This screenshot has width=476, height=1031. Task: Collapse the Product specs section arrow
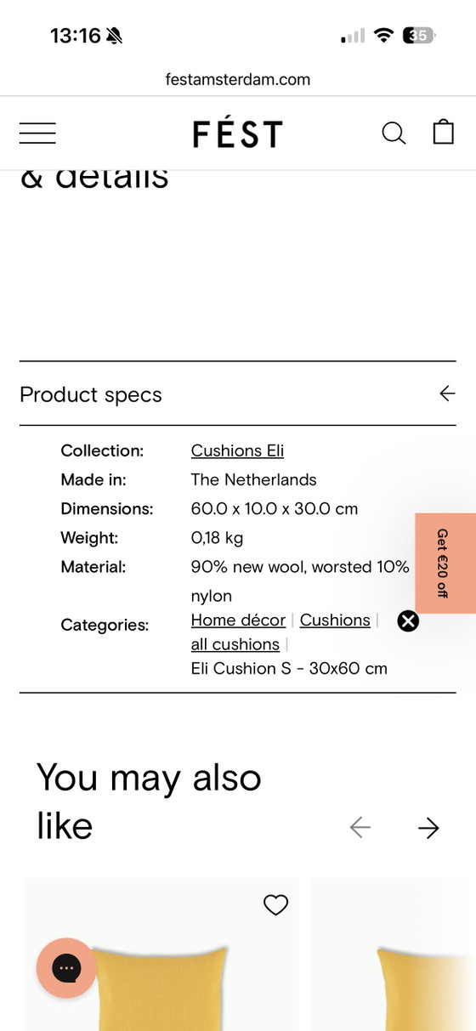(x=447, y=394)
